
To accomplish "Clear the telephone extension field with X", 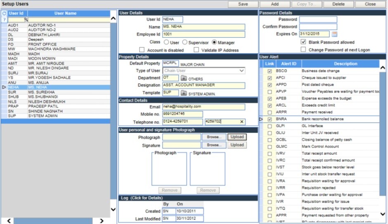I will [241, 122].
